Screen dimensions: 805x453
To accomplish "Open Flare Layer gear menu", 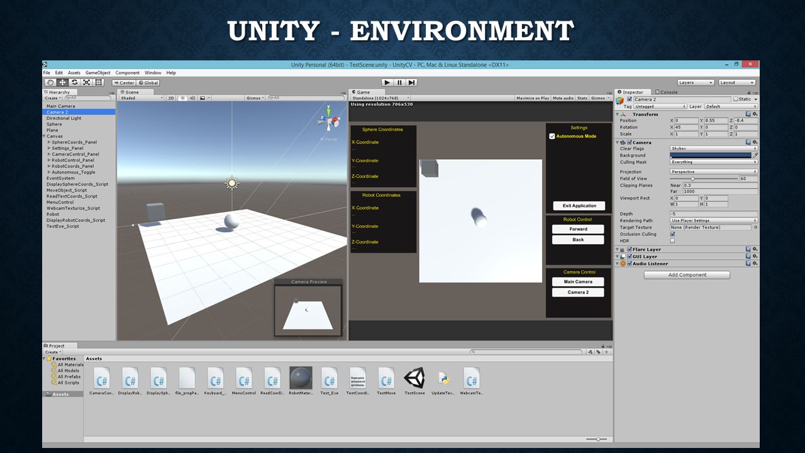I will pyautogui.click(x=755, y=249).
